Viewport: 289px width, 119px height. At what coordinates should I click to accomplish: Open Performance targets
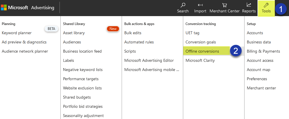point(81,79)
